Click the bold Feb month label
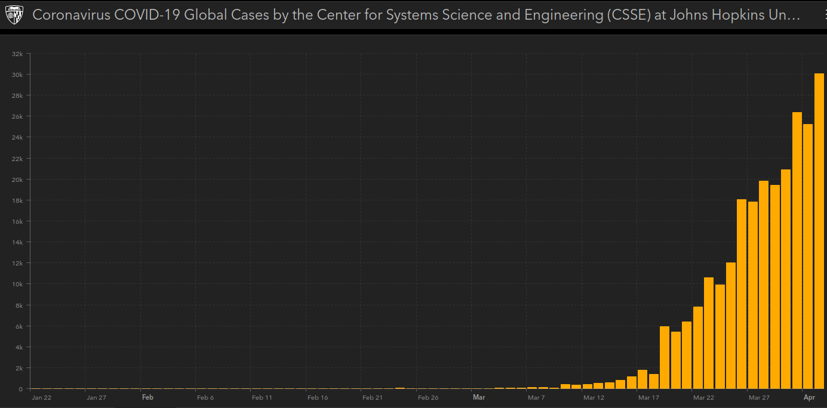This screenshot has width=827, height=408. (x=147, y=397)
